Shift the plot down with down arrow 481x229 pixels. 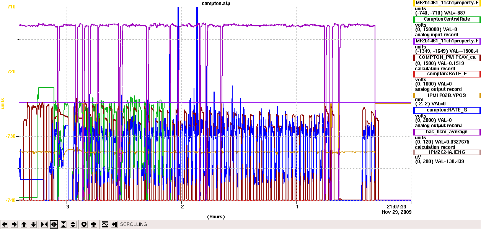tap(33, 224)
